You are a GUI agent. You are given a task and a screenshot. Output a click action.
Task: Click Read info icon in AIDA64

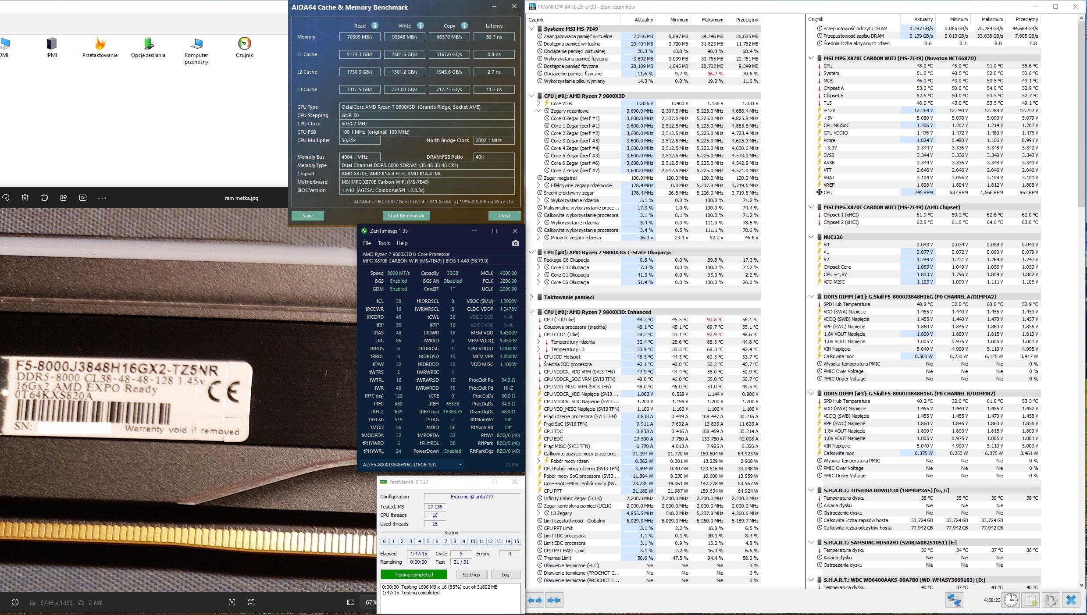[374, 25]
